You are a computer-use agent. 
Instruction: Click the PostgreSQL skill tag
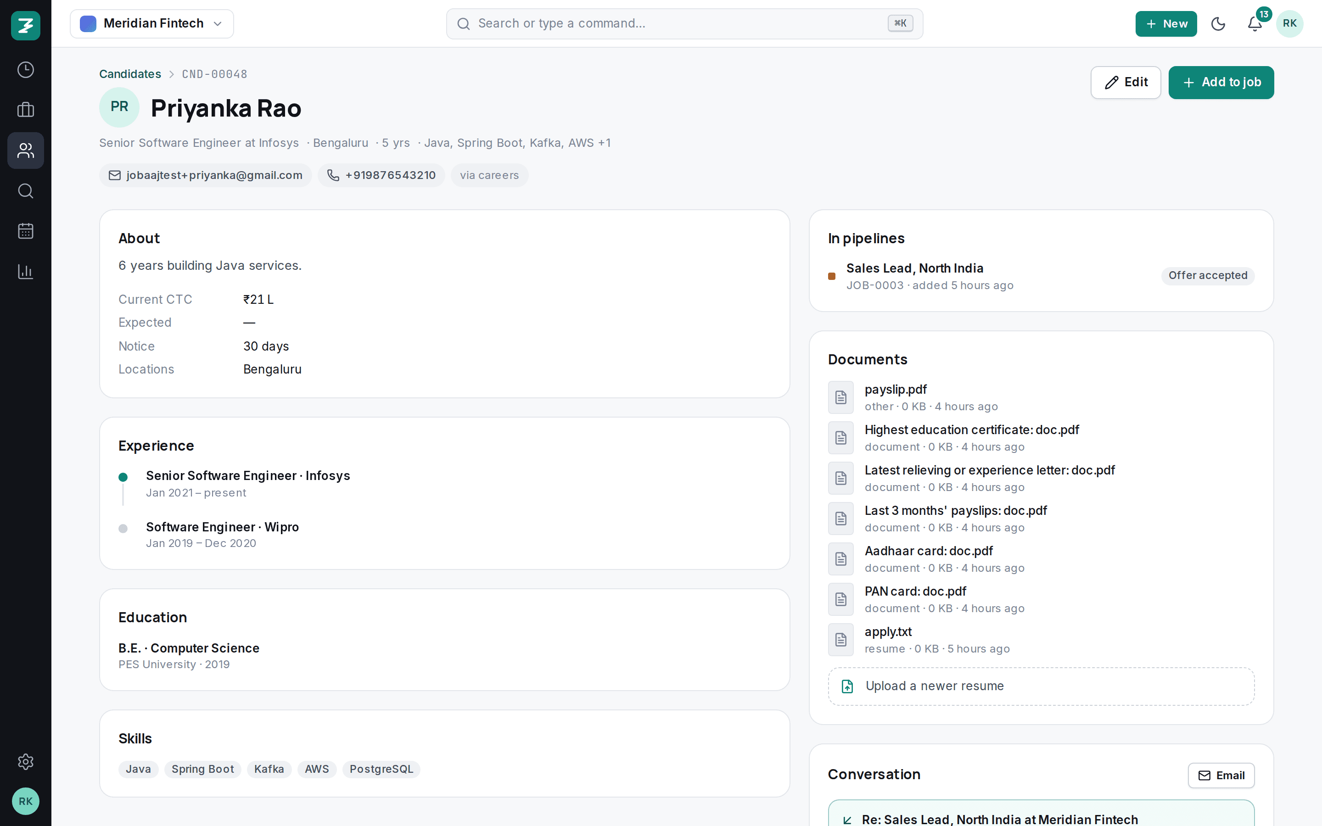click(381, 769)
